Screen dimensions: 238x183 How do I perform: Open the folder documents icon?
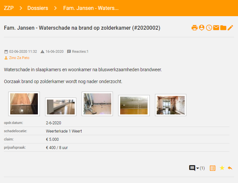[223, 28]
